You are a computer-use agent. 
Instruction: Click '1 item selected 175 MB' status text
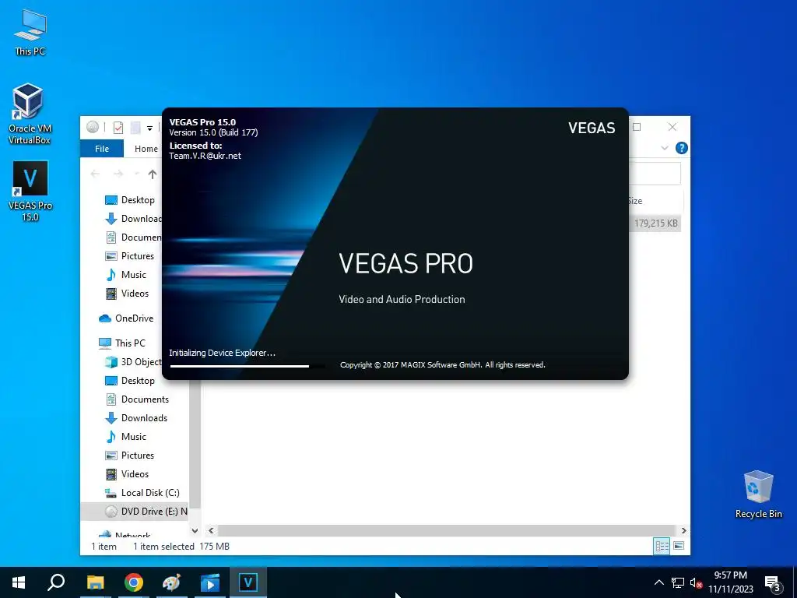[x=181, y=546]
